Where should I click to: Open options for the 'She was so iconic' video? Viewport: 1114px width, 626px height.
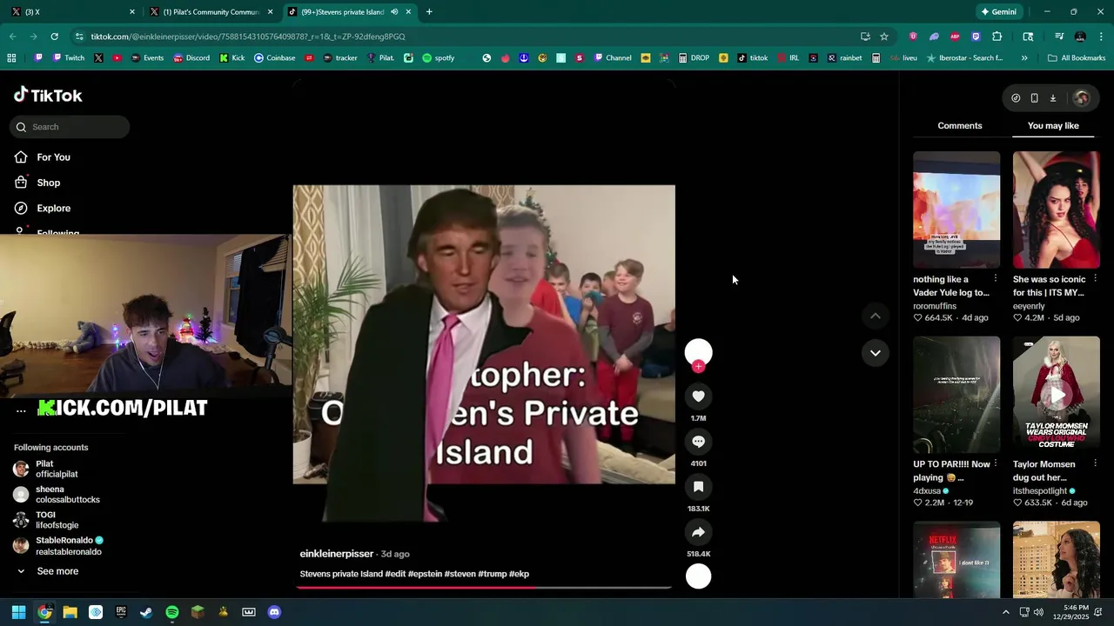(1095, 279)
